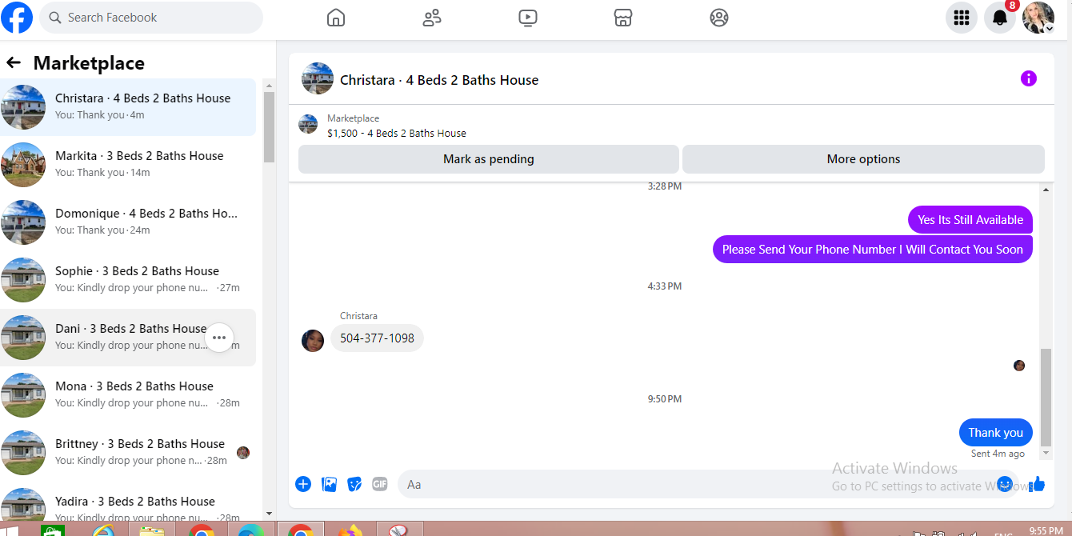Click the conversation list scroll-up arrow
This screenshot has height=536, width=1072.
point(269,85)
